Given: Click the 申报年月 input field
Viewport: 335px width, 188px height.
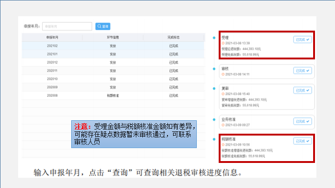Looking at the screenshot, I should point(67,26).
